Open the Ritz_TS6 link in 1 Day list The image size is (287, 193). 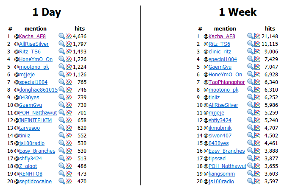30,52
